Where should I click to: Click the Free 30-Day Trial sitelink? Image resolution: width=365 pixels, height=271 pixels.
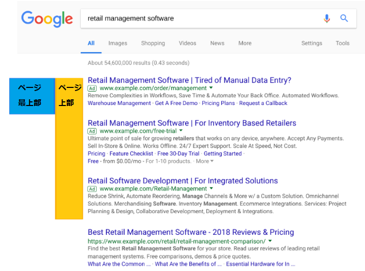coord(178,154)
